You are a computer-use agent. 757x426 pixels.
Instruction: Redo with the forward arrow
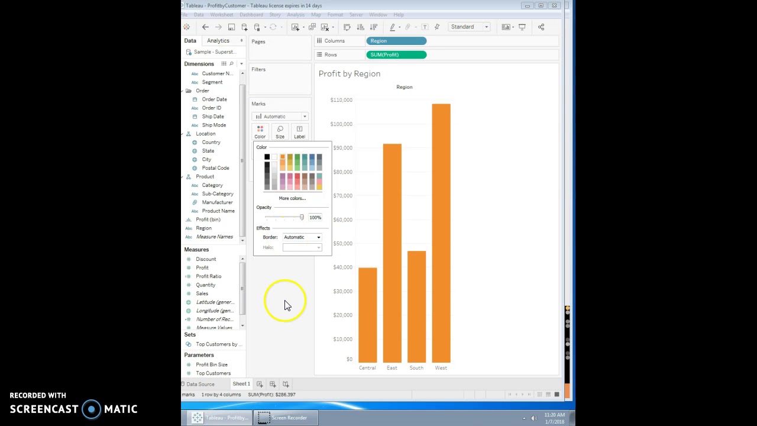[218, 27]
